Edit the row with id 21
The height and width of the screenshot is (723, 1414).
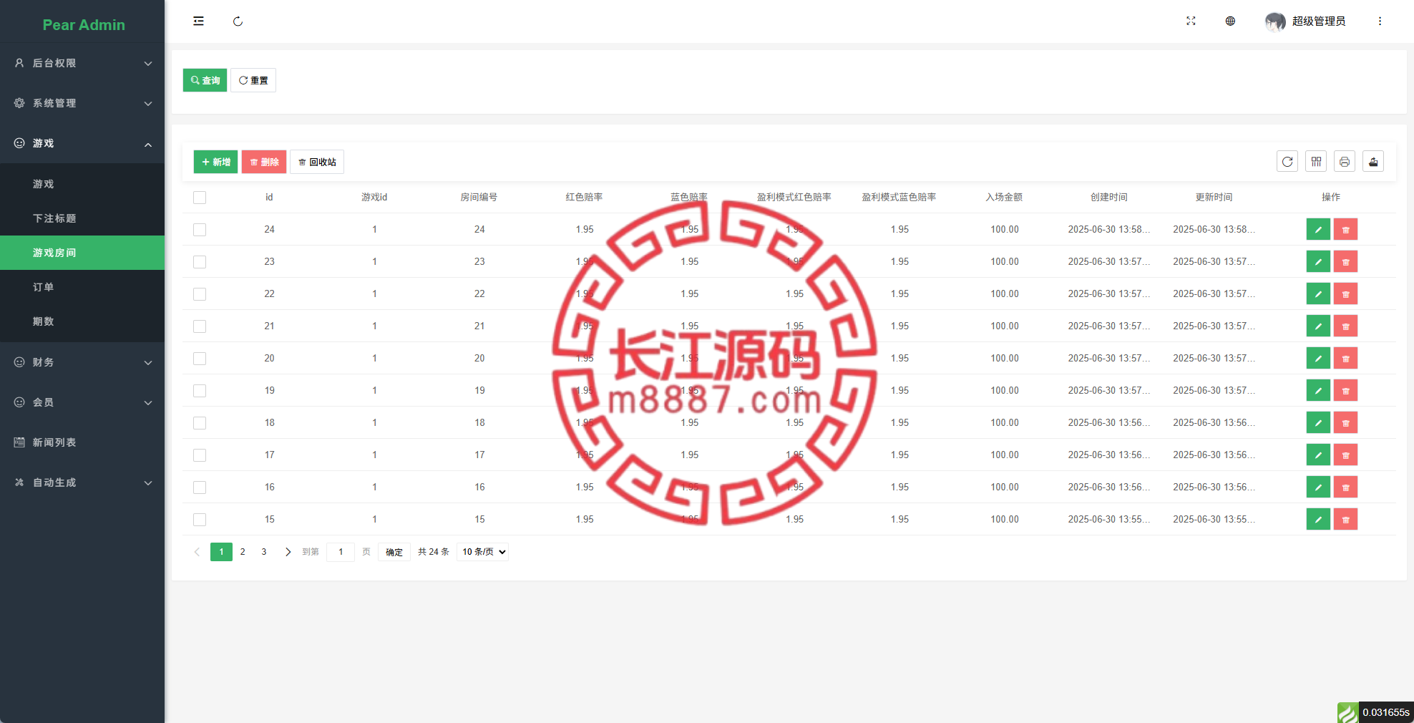[1318, 326]
